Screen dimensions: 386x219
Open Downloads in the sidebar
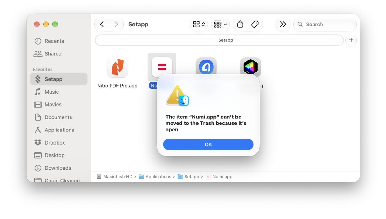tap(59, 168)
